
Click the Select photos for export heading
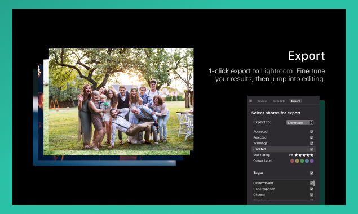276,113
